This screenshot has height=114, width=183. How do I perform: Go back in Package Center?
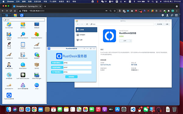(x=78, y=24)
